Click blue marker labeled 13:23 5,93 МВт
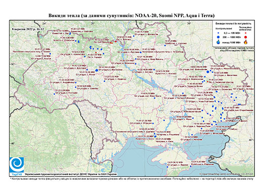 tap(202, 110)
